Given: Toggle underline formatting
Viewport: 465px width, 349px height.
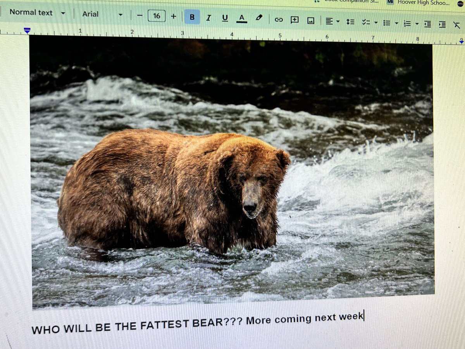Looking at the screenshot, I should [225, 18].
